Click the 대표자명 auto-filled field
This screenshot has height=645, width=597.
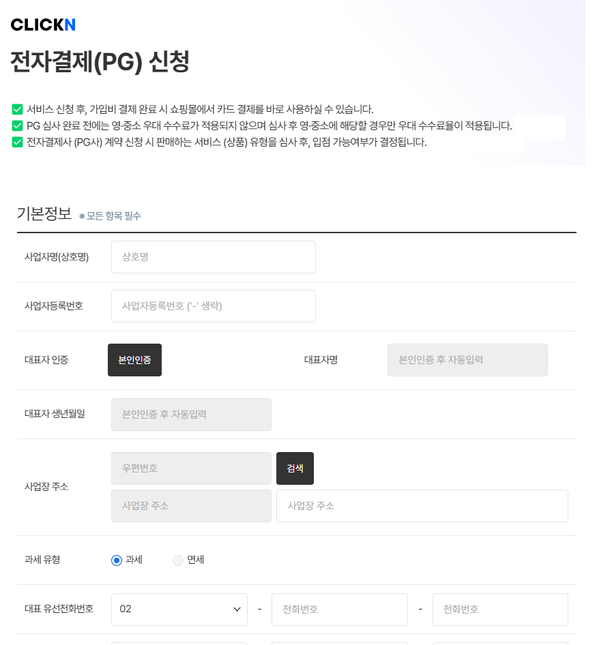coord(467,360)
